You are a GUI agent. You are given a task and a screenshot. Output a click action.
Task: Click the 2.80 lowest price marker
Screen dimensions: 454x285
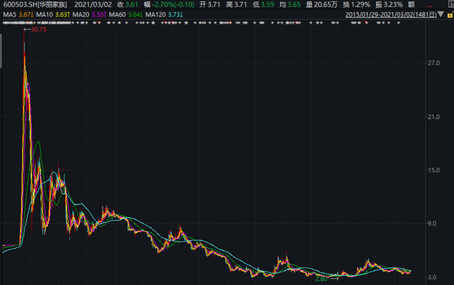321,279
